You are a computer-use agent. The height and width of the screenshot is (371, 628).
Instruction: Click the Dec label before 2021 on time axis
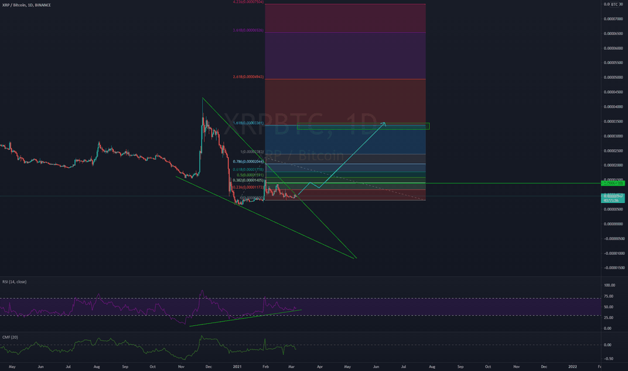coord(209,366)
